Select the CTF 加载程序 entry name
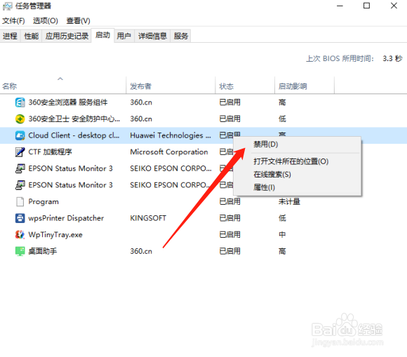The image size is (407, 357). click(x=50, y=152)
